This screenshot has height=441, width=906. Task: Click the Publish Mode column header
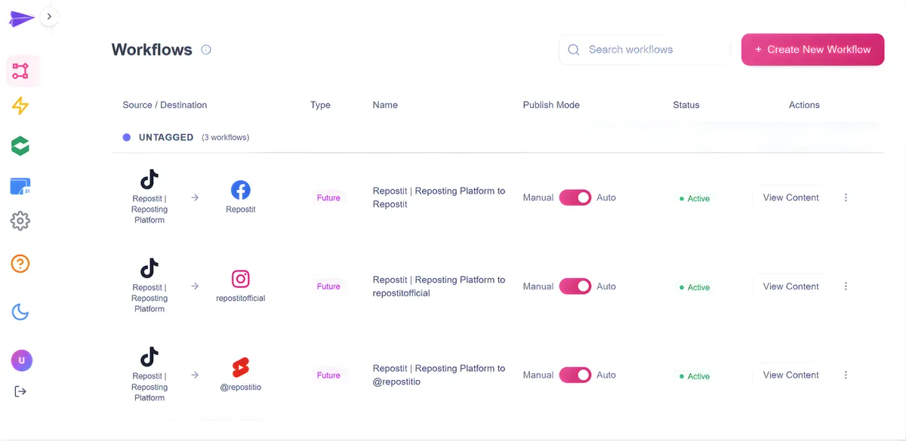[x=551, y=105]
